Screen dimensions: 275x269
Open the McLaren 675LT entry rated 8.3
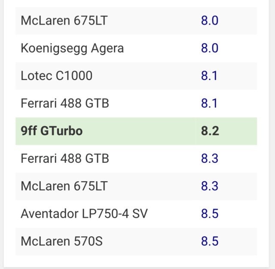[64, 186]
